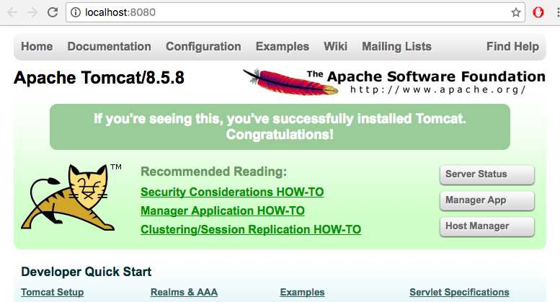The image size is (560, 302).
Task: Click the Apache Tomcat/8.5.8 heading
Action: (x=99, y=77)
